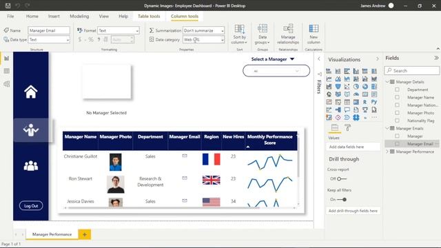Image resolution: width=441 pixels, height=248 pixels.
Task: Select the Stacked bar chart visual
Action: tap(329, 71)
